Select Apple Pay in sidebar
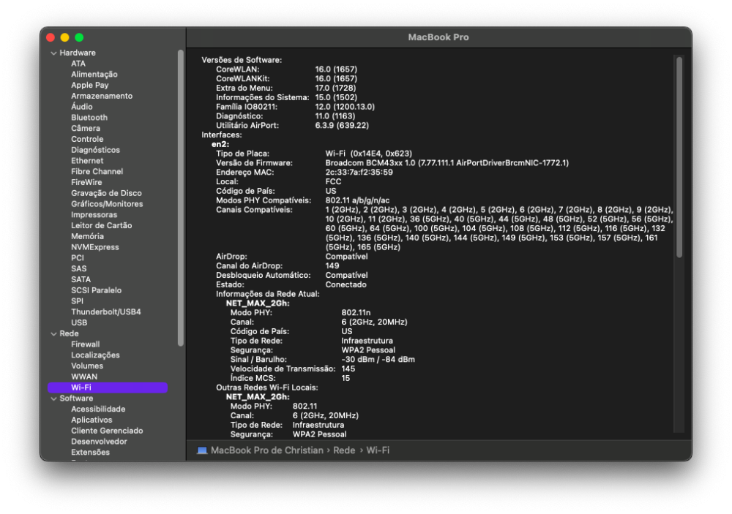This screenshot has height=514, width=732. 89,85
